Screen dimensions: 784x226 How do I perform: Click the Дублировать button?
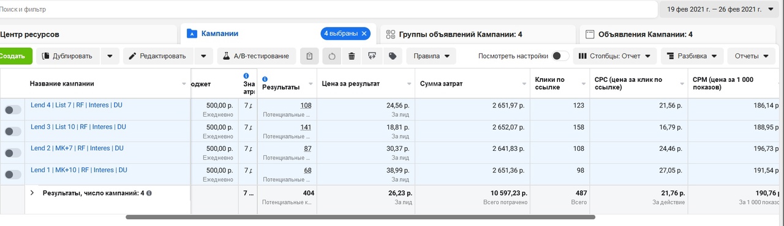coord(67,56)
